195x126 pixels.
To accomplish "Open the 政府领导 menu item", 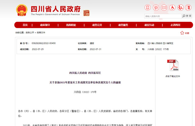I will 45,25.
